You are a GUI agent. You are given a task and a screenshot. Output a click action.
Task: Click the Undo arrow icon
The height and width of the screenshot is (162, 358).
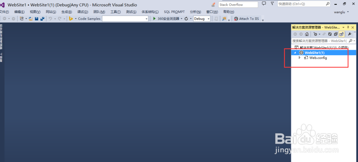(50, 19)
